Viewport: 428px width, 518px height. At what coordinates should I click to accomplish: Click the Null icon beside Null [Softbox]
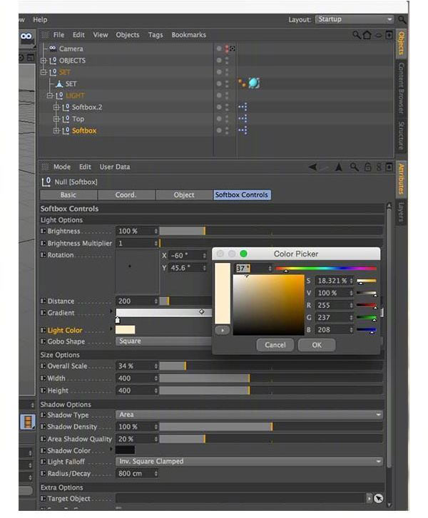[x=46, y=182]
